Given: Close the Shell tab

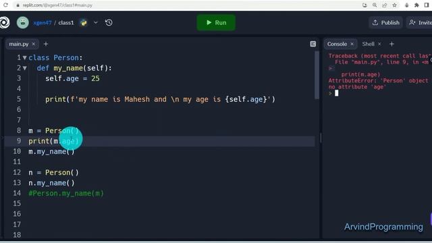Looking at the screenshot, I should click(379, 44).
